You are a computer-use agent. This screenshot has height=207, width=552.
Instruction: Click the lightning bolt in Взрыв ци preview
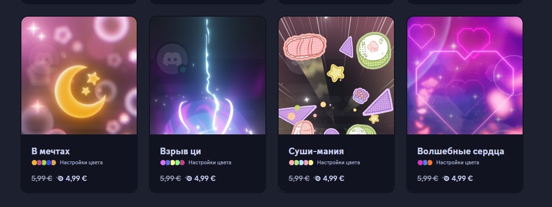point(211,70)
